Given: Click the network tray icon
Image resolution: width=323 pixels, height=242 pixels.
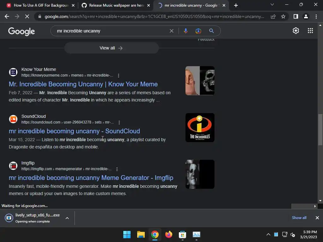Looking at the screenshot, I should pos(285,234).
